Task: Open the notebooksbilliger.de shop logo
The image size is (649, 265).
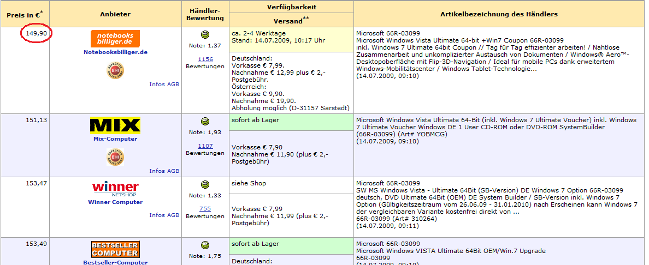Action: click(x=115, y=39)
